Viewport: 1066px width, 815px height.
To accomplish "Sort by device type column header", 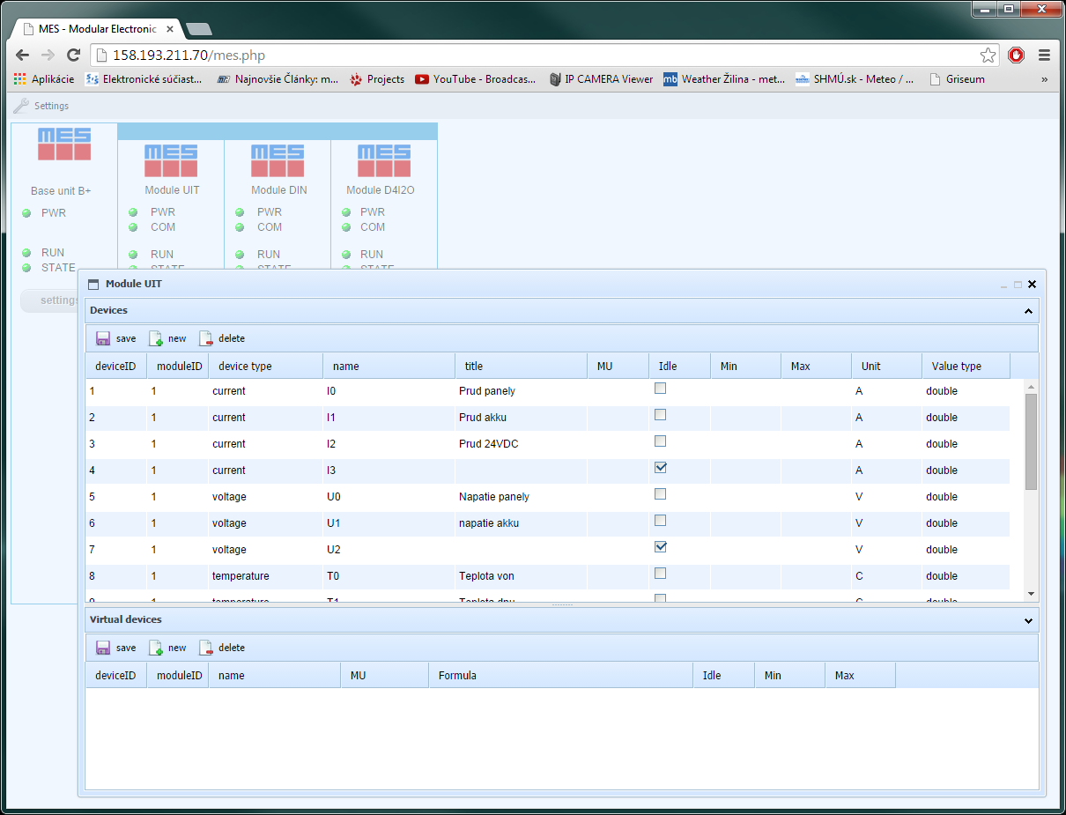I will [245, 367].
